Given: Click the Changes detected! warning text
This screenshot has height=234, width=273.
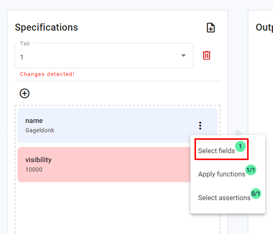Looking at the screenshot, I should click(x=47, y=74).
